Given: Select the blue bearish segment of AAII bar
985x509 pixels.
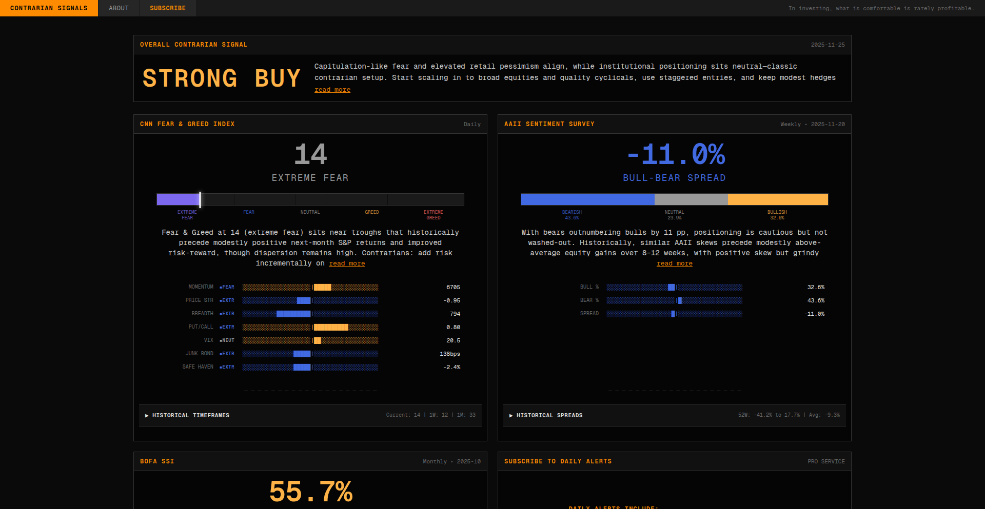Looking at the screenshot, I should tap(587, 199).
